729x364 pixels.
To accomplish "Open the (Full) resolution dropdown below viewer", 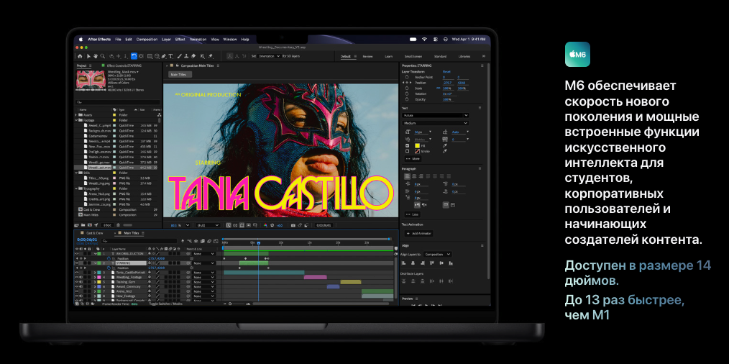I will click(x=207, y=225).
